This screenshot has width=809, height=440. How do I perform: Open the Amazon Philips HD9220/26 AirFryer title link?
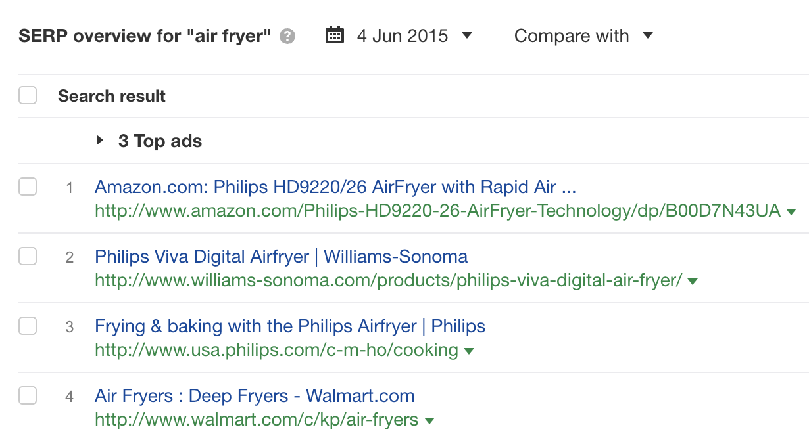335,187
